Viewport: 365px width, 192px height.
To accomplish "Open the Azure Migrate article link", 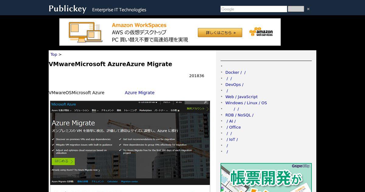I will click(140, 93).
